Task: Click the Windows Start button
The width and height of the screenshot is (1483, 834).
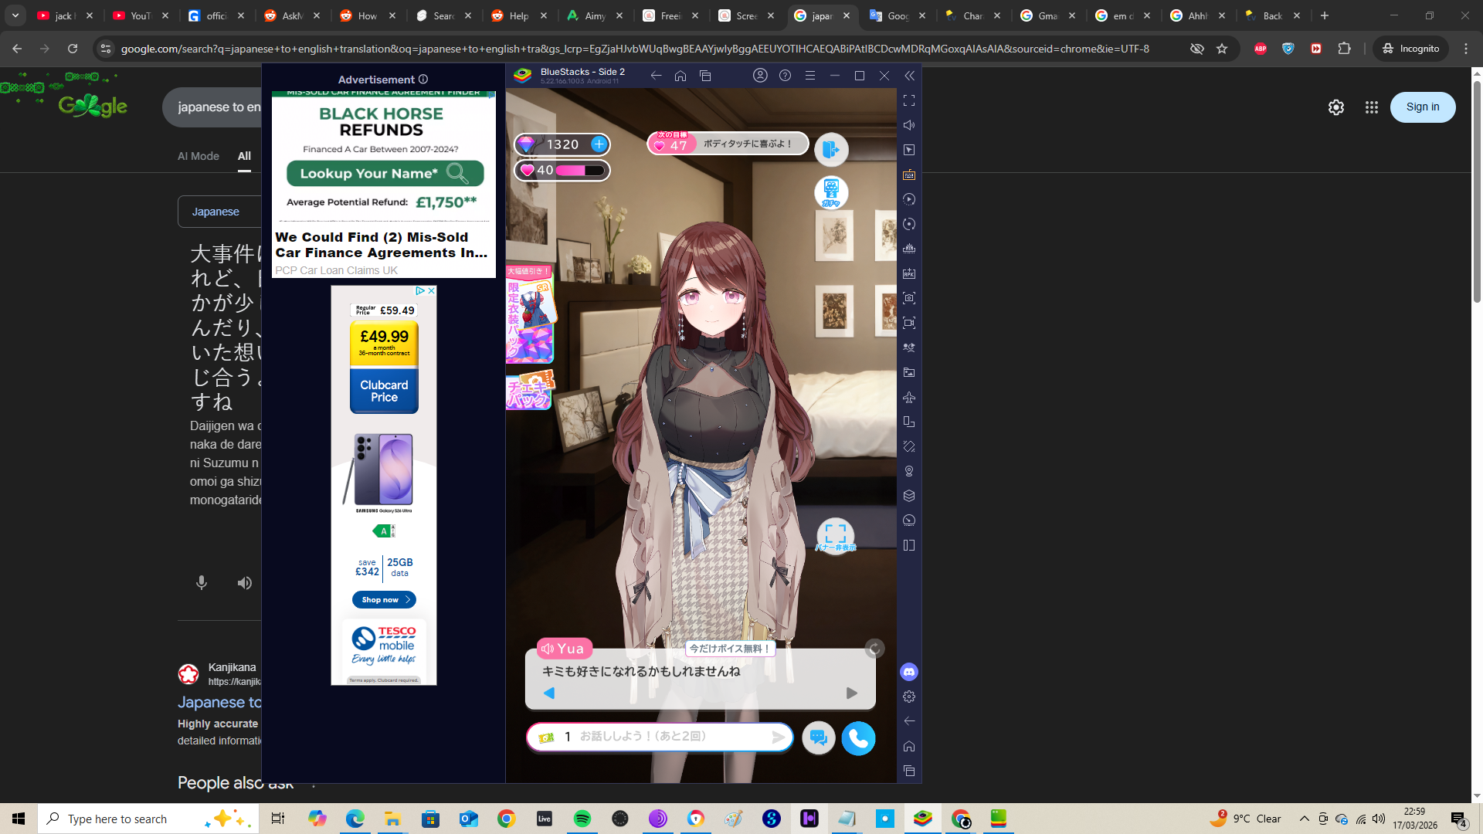Action: tap(19, 819)
